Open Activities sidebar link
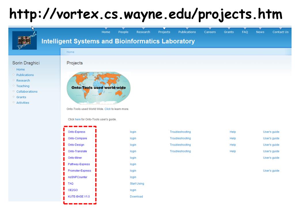Viewport: 295px width, 221px height. [23, 103]
